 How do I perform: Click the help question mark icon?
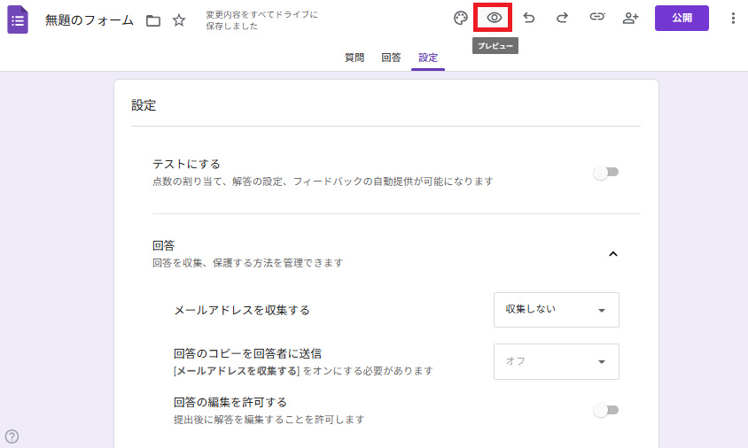[x=12, y=436]
